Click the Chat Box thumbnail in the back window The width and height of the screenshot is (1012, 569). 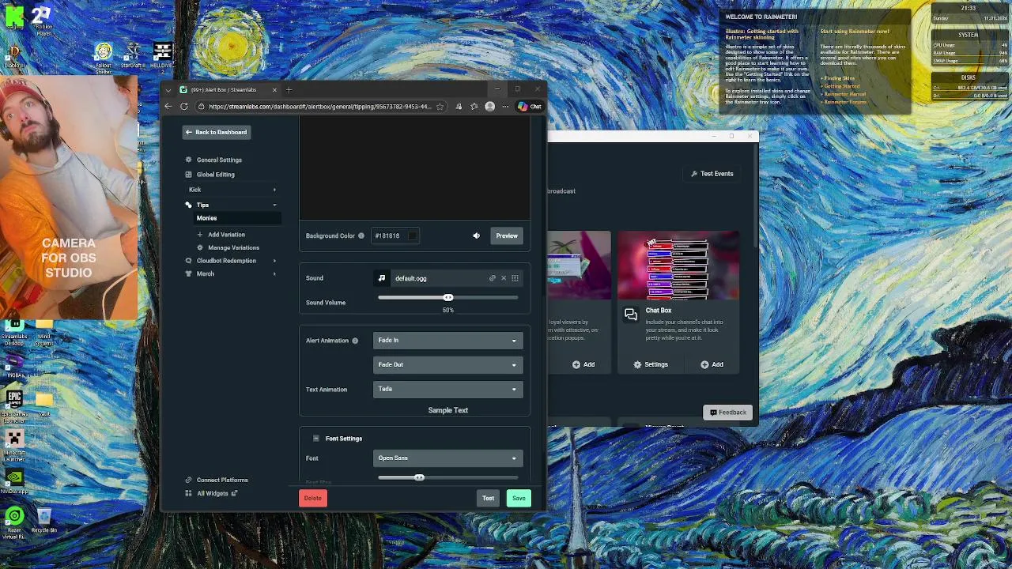(x=678, y=266)
